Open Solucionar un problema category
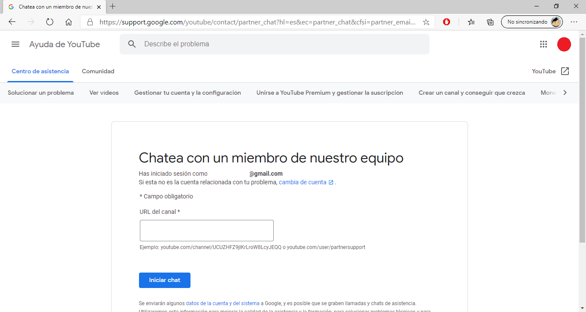The width and height of the screenshot is (586, 312). [x=41, y=93]
